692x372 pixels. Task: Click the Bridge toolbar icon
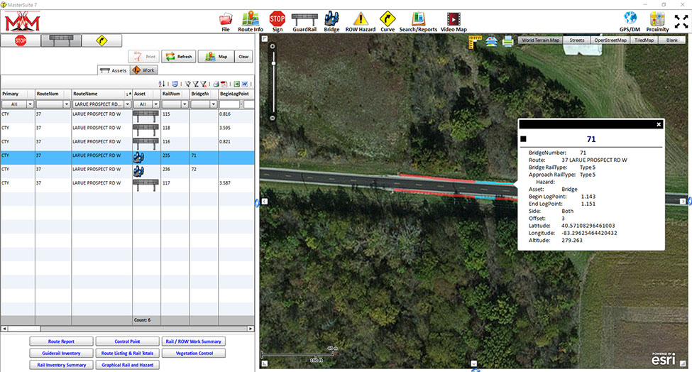[331, 19]
